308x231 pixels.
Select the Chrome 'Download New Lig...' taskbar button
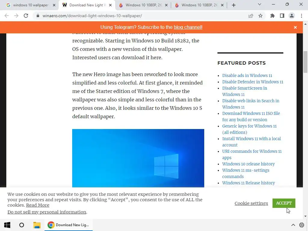coord(69,225)
